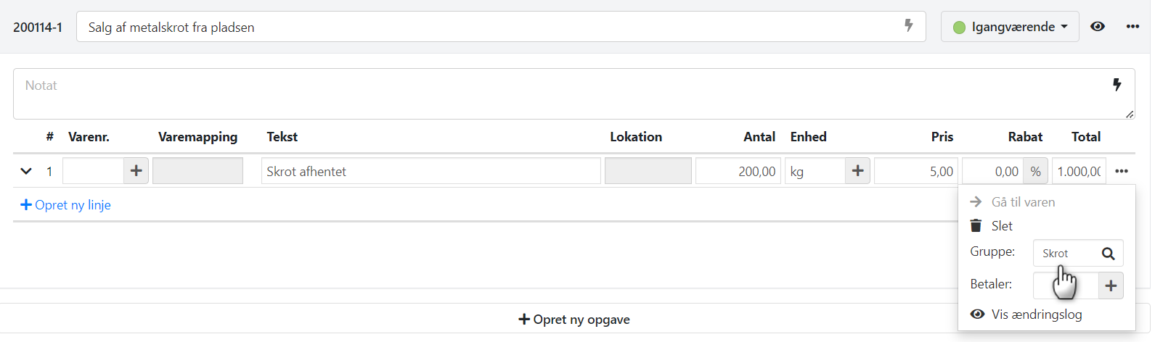The width and height of the screenshot is (1155, 342).
Task: Click the plus button next to the kg unit
Action: pos(857,171)
